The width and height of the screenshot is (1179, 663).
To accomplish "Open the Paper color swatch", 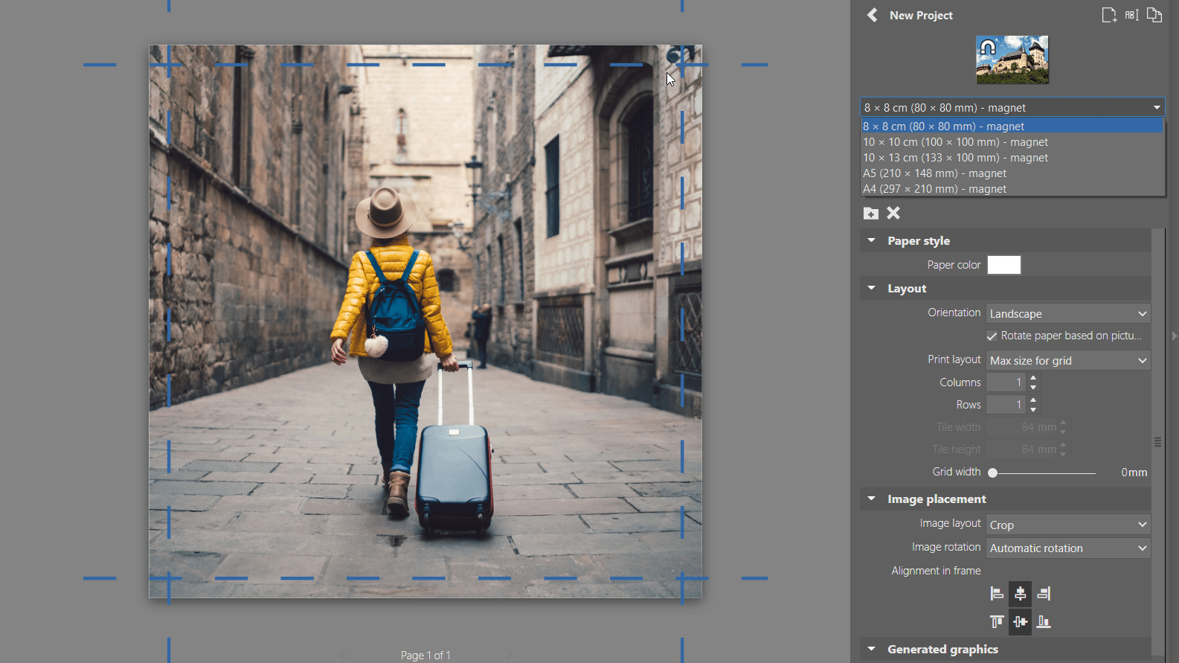I will coord(1003,265).
